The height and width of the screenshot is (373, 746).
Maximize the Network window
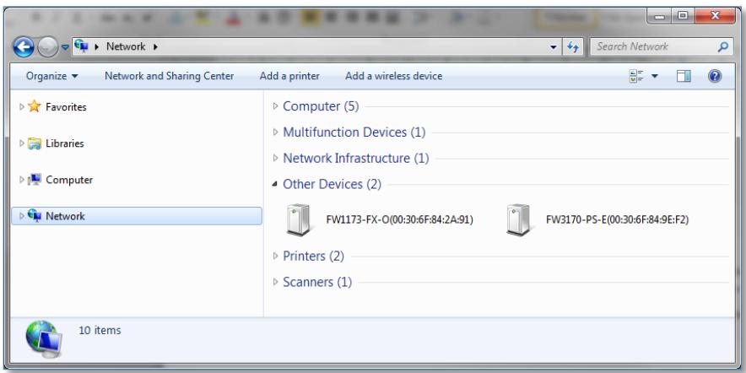[x=683, y=17]
